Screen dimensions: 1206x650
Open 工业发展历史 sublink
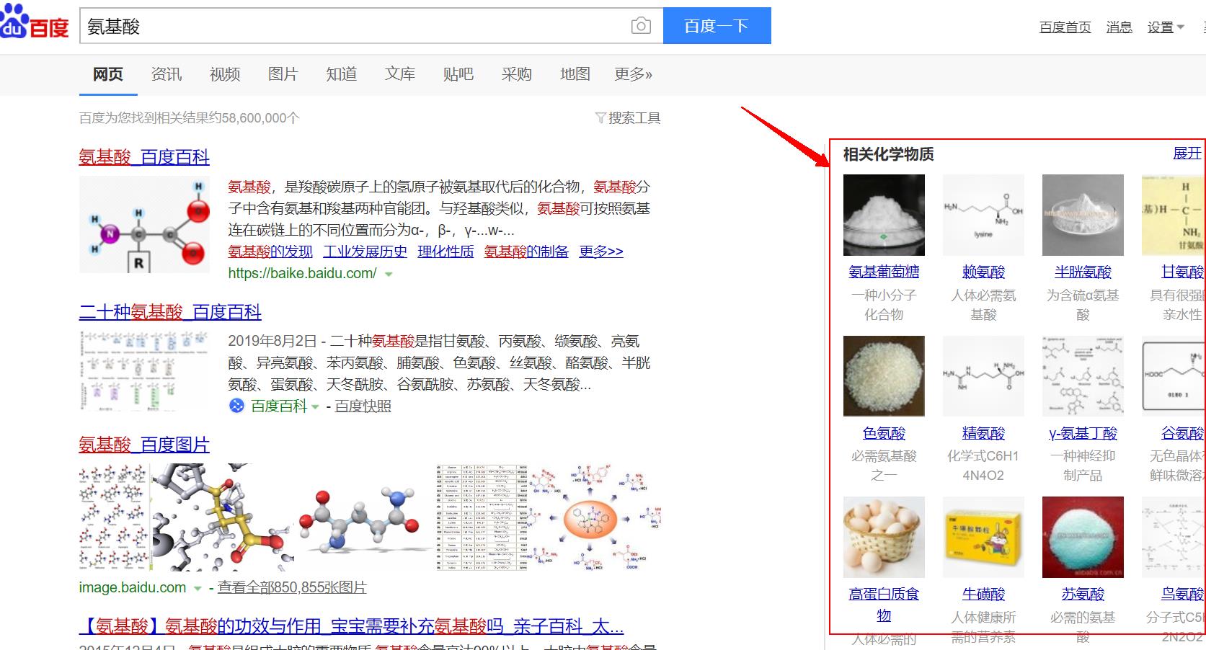pos(365,251)
